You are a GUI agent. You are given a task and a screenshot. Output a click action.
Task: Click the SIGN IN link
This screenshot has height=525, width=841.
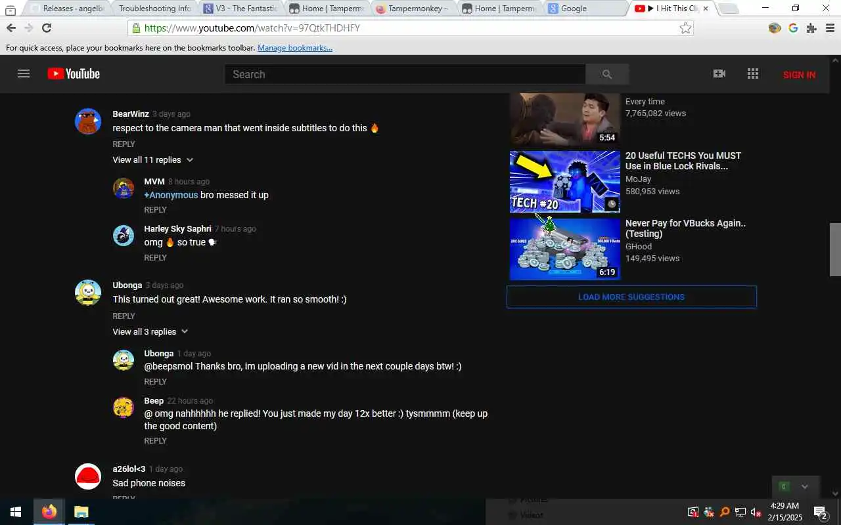tap(799, 75)
